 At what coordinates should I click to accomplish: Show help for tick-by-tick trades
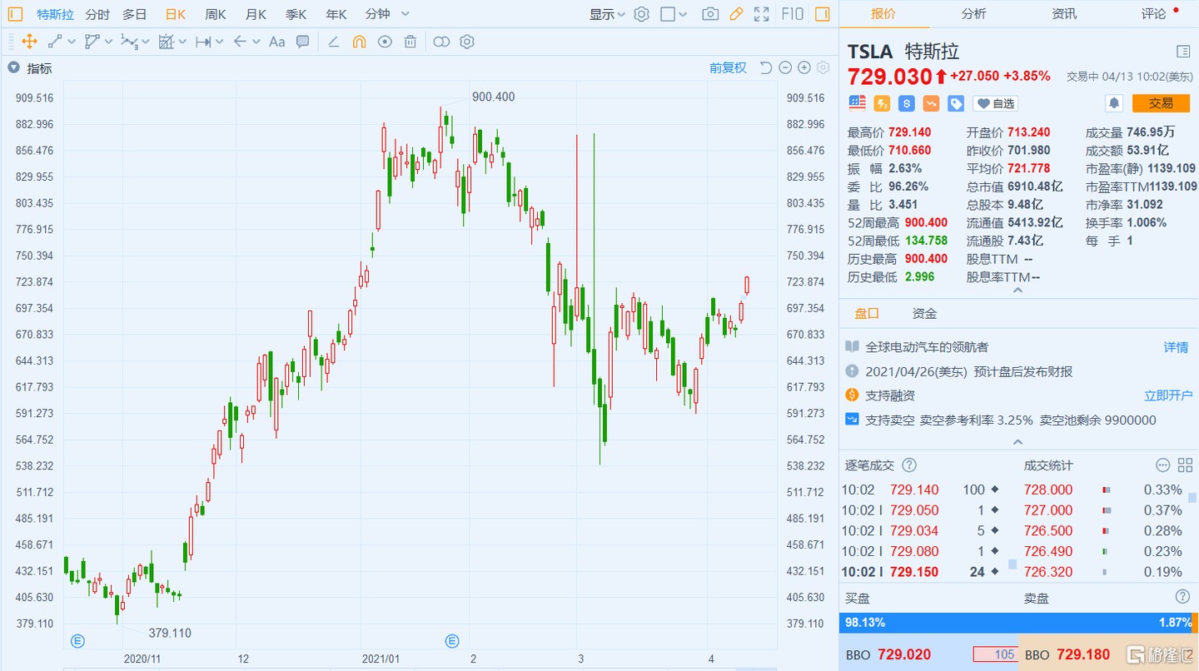[x=909, y=465]
